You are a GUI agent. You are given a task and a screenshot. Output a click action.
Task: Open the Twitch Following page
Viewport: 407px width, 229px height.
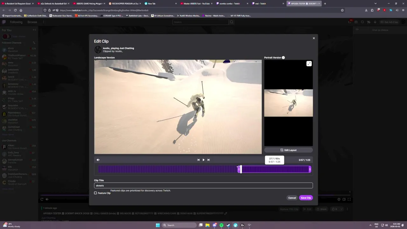point(16,22)
